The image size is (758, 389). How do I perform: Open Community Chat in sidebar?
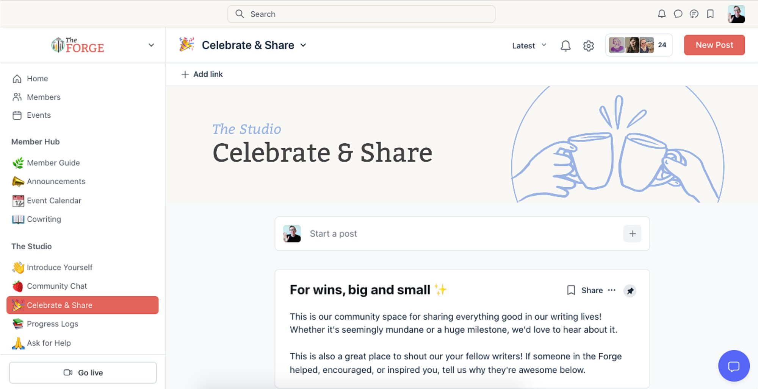(x=57, y=286)
